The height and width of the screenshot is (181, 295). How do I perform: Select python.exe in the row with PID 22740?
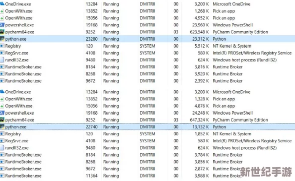(x=16, y=127)
